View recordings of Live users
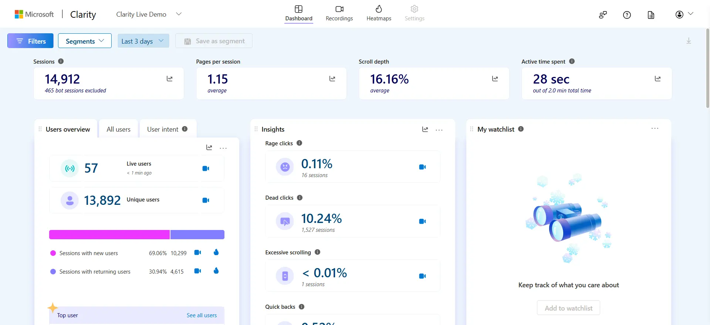The width and height of the screenshot is (710, 325). coord(206,168)
